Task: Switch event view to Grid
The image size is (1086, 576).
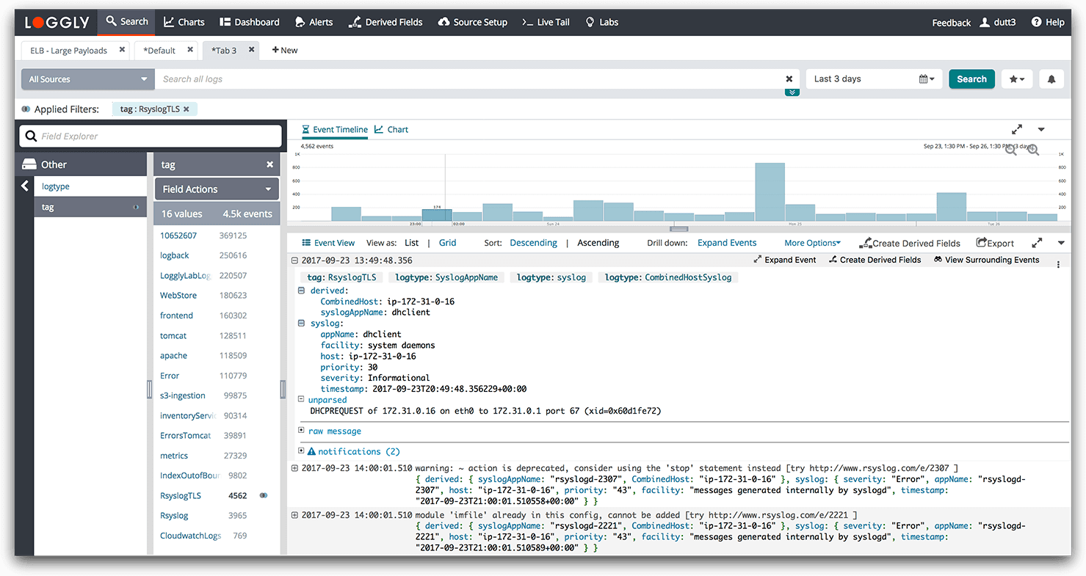Action: tap(447, 243)
